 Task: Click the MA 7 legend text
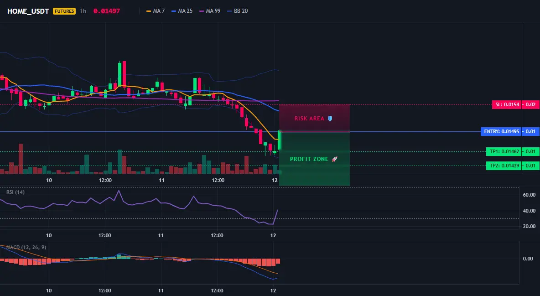coord(159,11)
